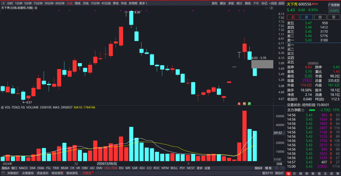
Task: Toggle the left sidebar icon before 分时
Action: [3, 3]
